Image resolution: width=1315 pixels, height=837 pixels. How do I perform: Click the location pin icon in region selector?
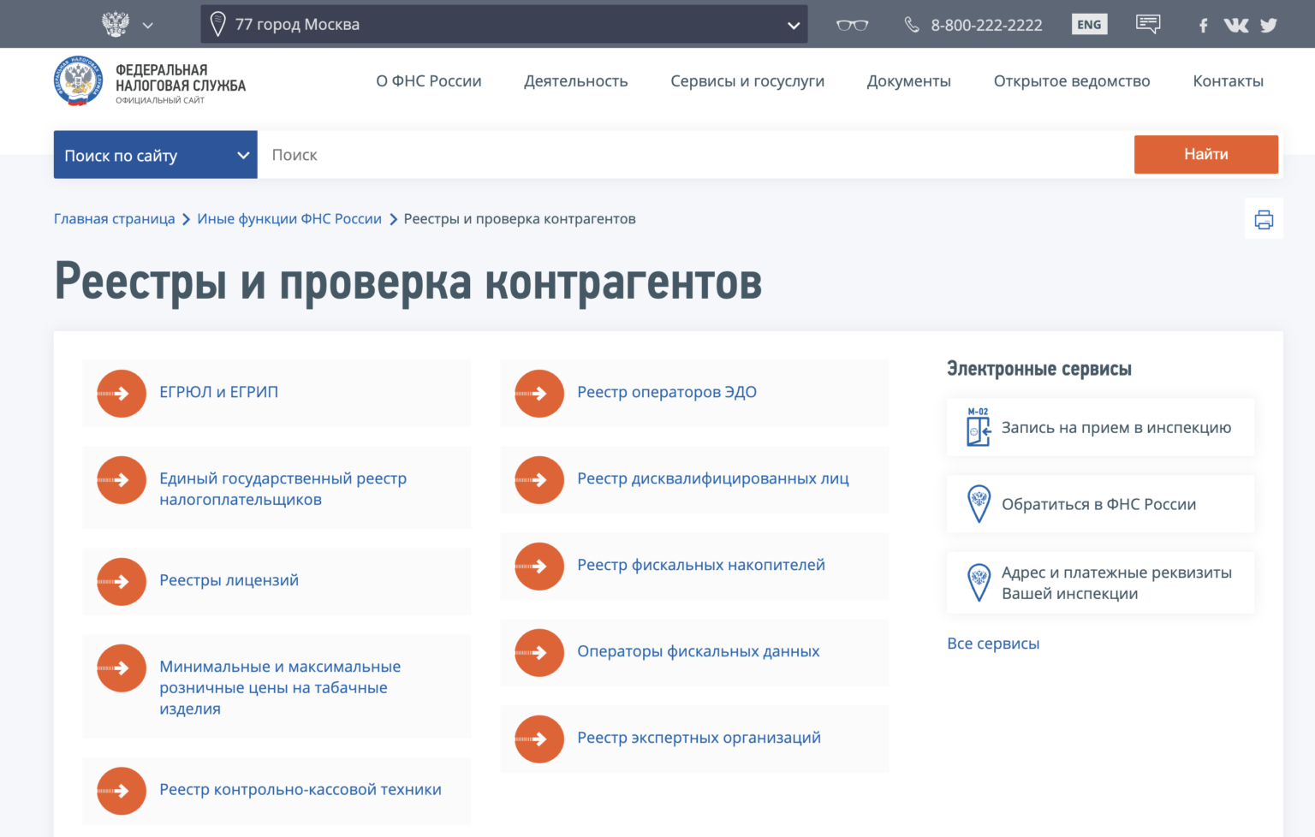pyautogui.click(x=218, y=24)
